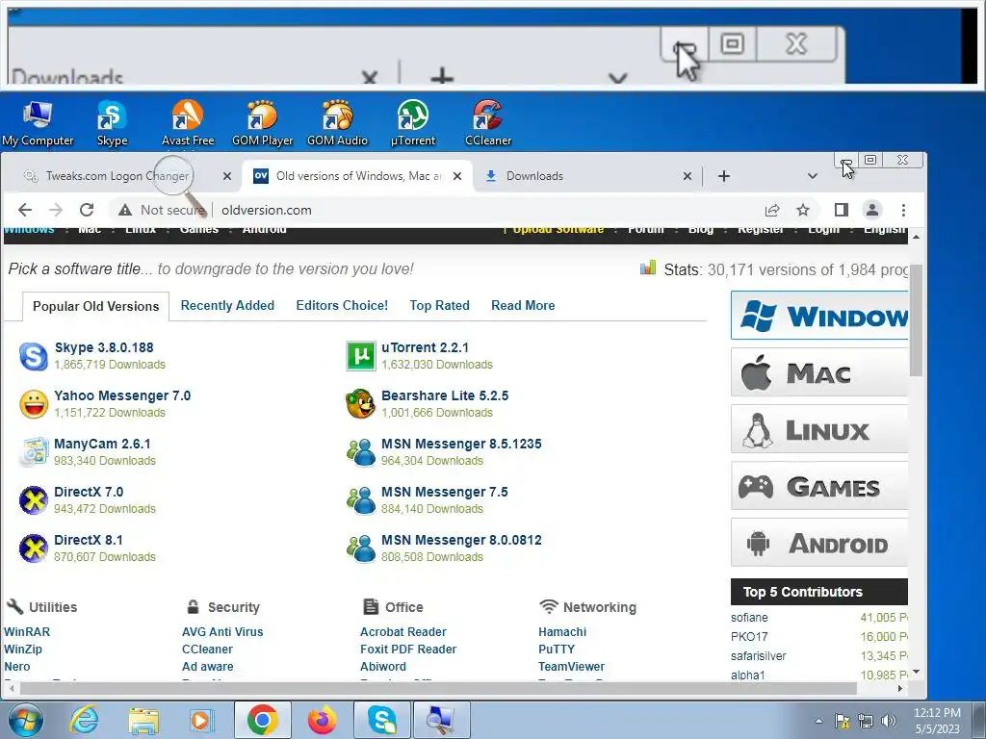This screenshot has height=739, width=986.
Task: Open Skype from the taskbar
Action: (x=381, y=720)
